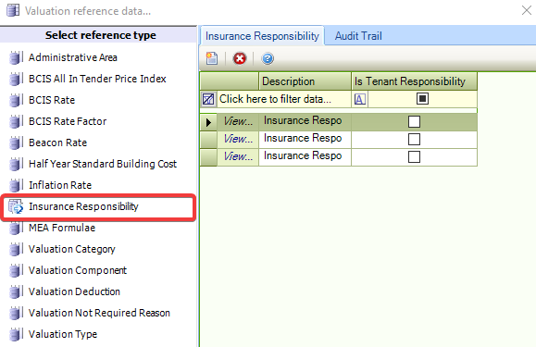Select the Insurance Responsibility tab
Image resolution: width=536 pixels, height=347 pixels.
point(262,36)
